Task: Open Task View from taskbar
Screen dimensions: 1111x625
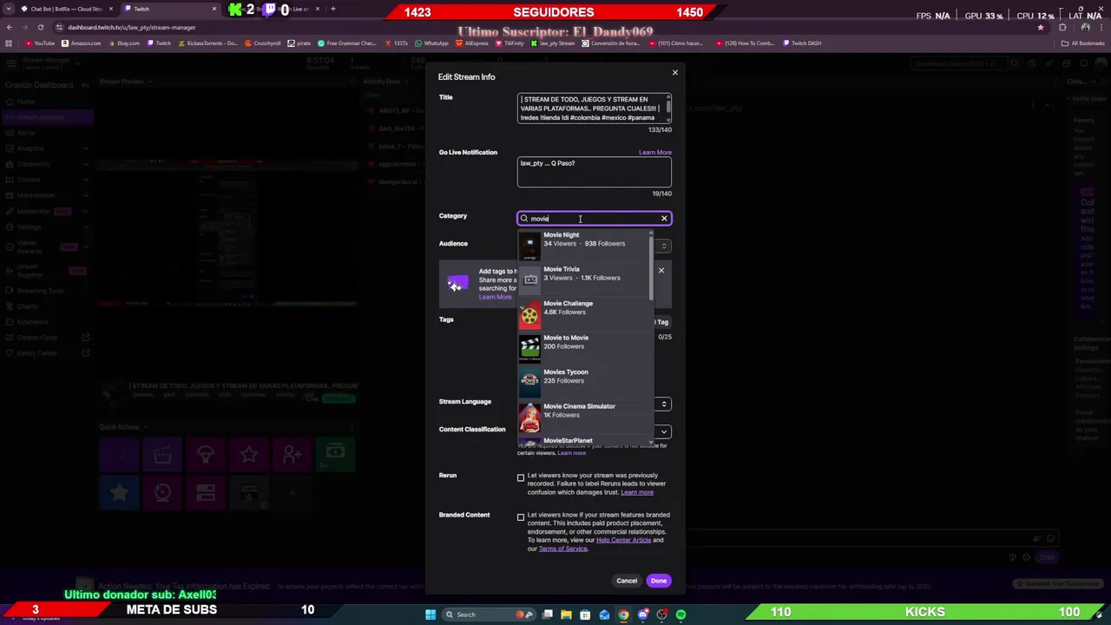Action: pos(547,615)
